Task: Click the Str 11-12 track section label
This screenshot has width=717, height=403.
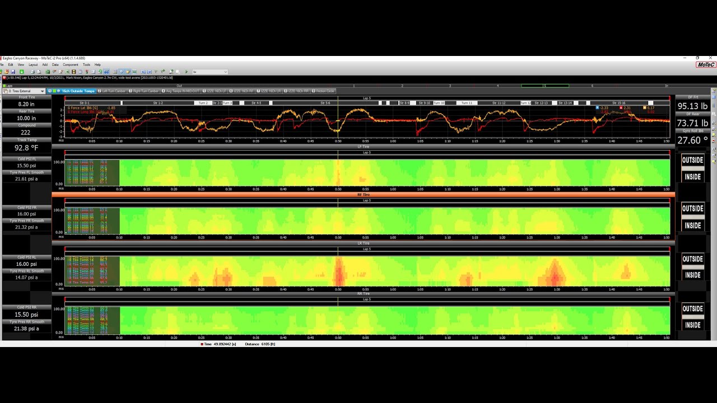Action: [499, 103]
